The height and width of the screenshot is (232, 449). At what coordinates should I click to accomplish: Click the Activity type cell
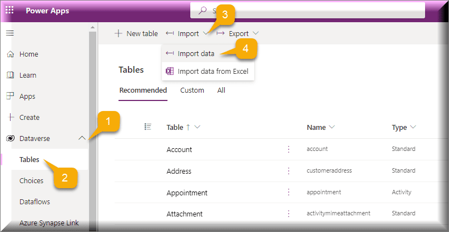coord(402,192)
